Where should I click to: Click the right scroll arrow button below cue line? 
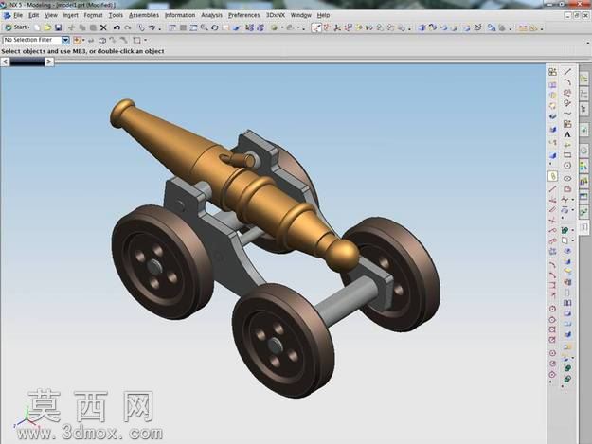coord(49,62)
